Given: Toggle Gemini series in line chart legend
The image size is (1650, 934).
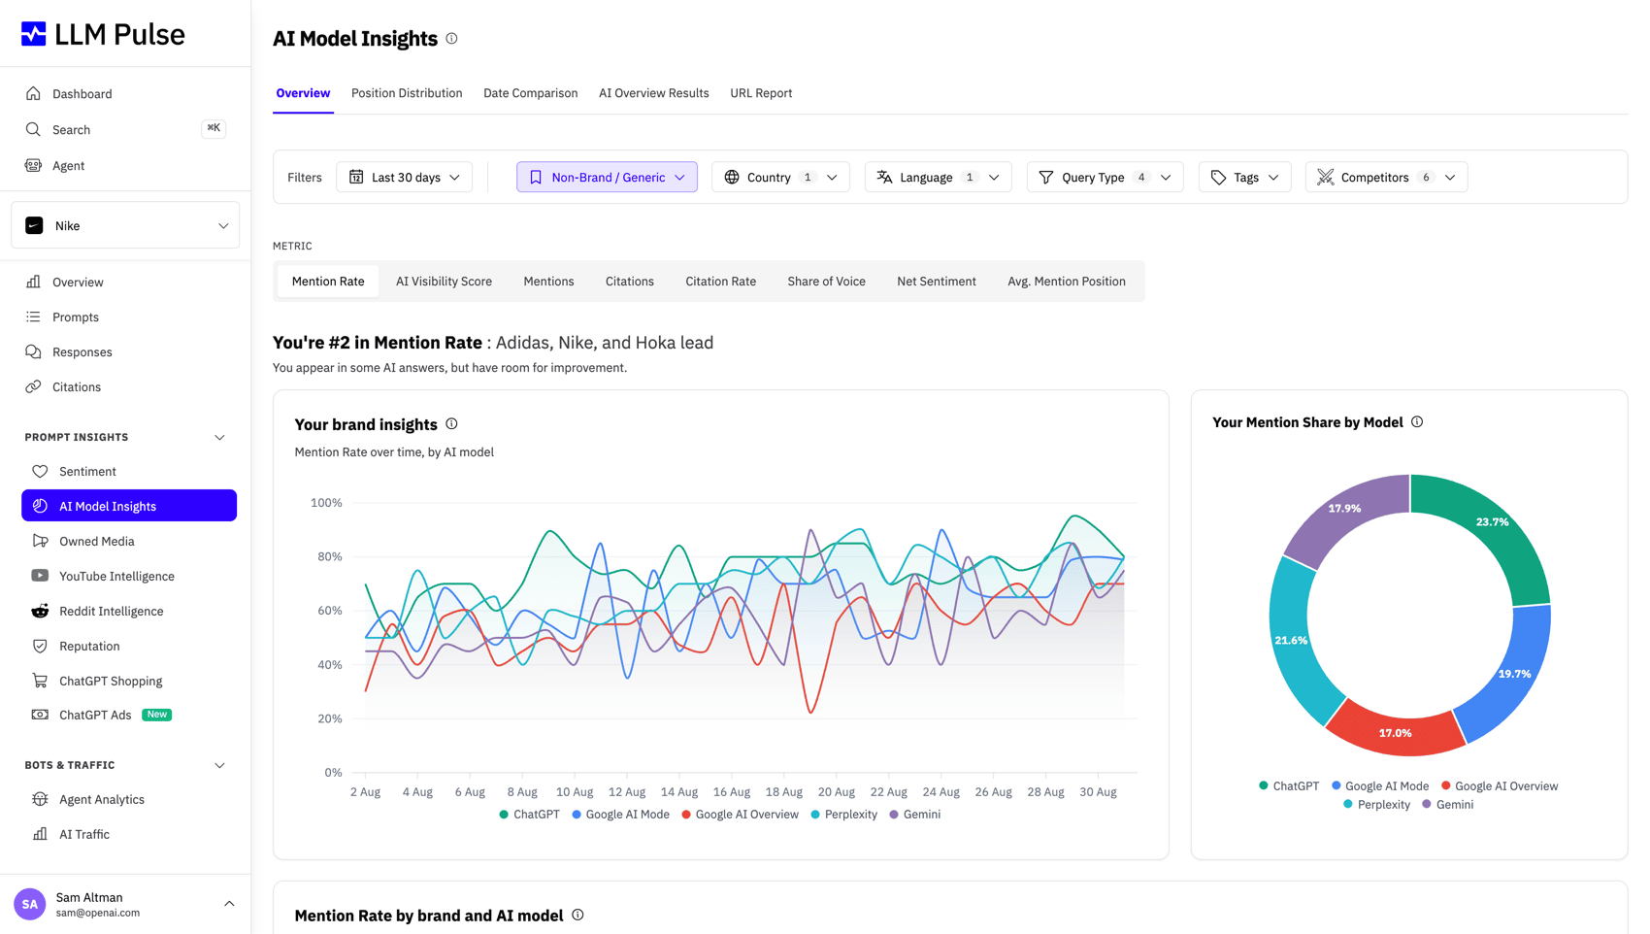Looking at the screenshot, I should [x=914, y=815].
